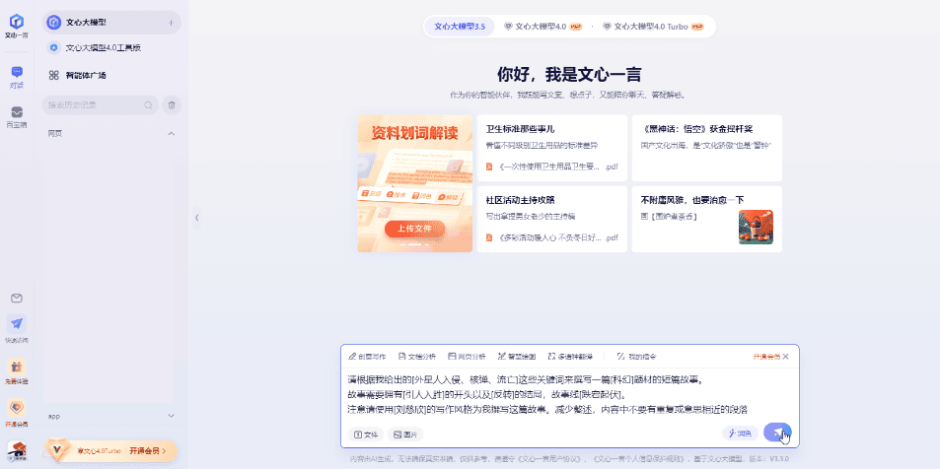The height and width of the screenshot is (469, 940).
Task: Open the mail envelope icon in sidebar
Action: tap(17, 299)
